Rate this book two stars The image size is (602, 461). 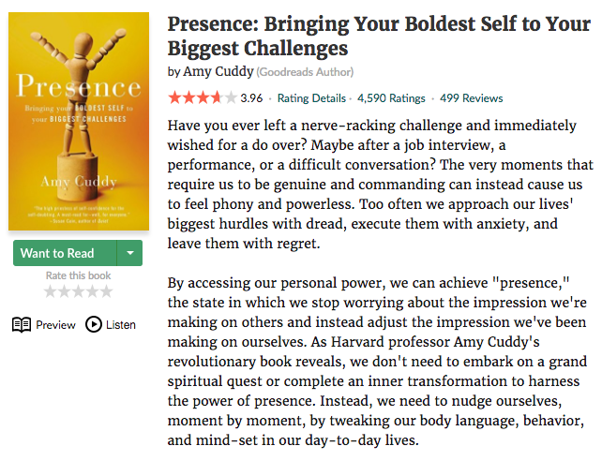coord(65,292)
